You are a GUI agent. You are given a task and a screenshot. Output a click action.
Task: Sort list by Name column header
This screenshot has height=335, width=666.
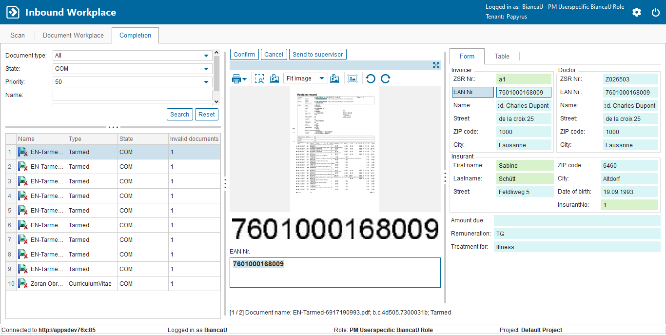pos(41,139)
